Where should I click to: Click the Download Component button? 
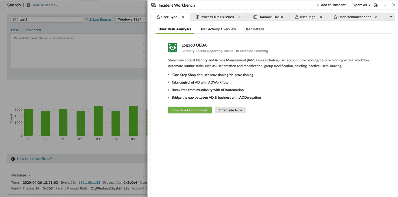tap(190, 110)
